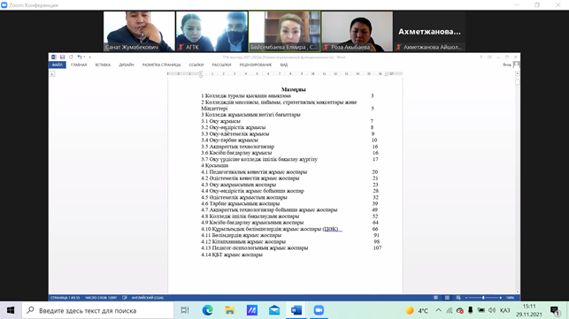Click the 100% zoom level button
Image resolution: width=569 pixels, height=319 pixels.
(x=511, y=298)
